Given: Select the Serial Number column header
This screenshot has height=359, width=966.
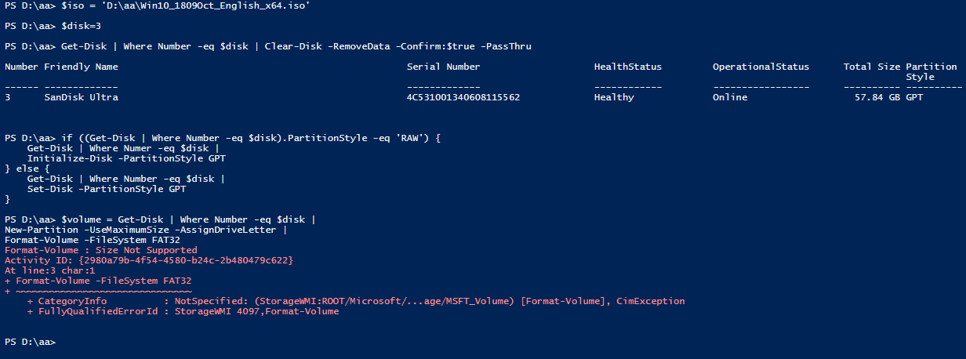Looking at the screenshot, I should click(443, 67).
